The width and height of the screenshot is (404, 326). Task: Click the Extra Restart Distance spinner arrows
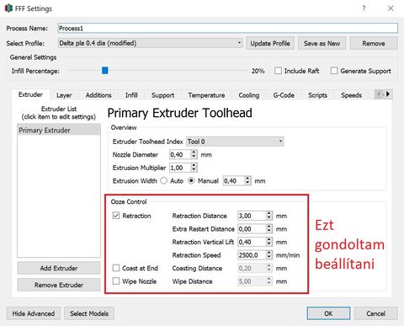point(268,229)
